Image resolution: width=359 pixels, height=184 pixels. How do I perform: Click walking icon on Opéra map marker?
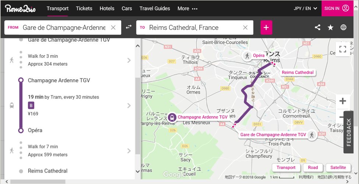[x=247, y=56]
